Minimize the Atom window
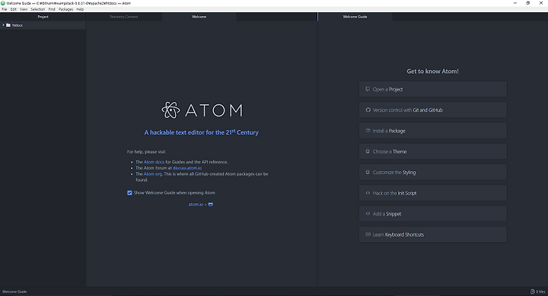Image resolution: width=548 pixels, height=296 pixels. tap(515, 3)
